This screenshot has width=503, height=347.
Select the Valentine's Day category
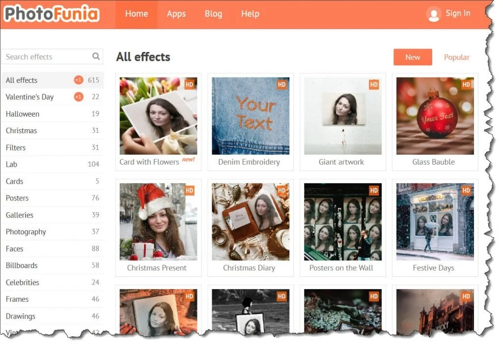tap(29, 97)
